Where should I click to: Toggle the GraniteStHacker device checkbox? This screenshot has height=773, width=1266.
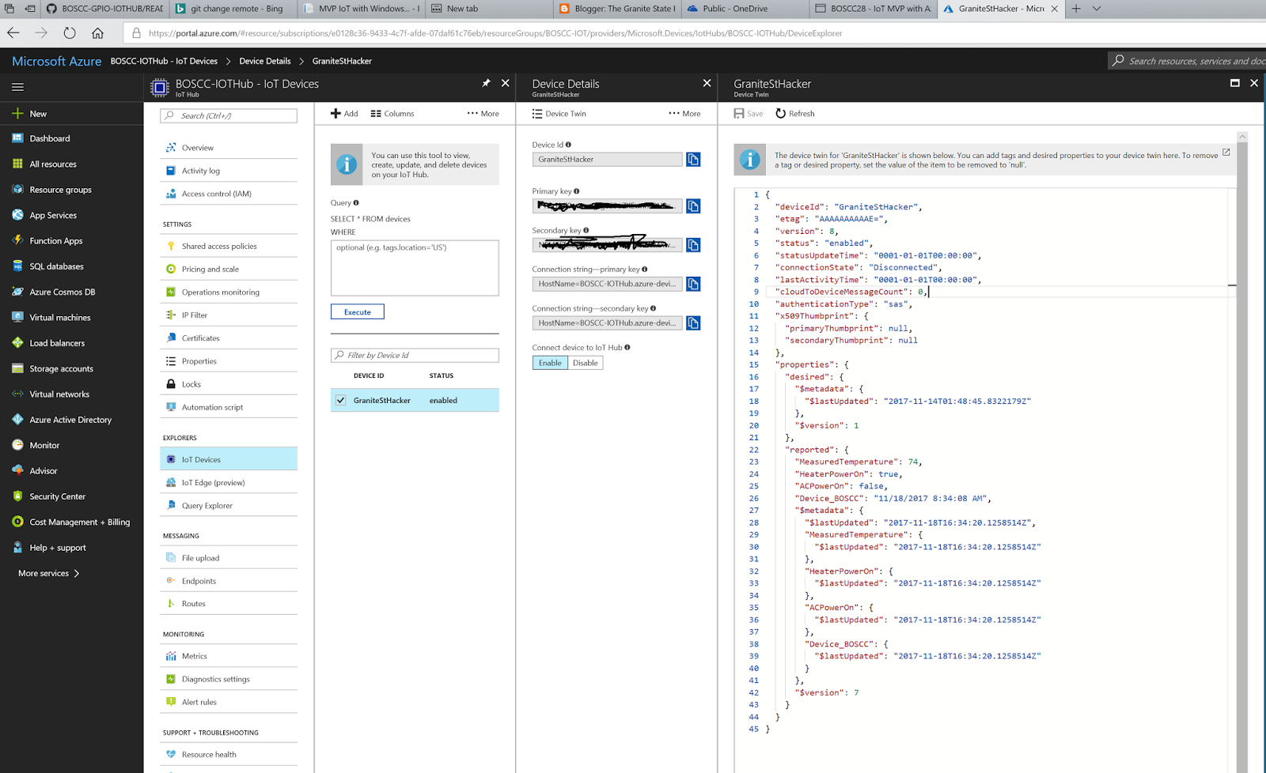click(341, 401)
